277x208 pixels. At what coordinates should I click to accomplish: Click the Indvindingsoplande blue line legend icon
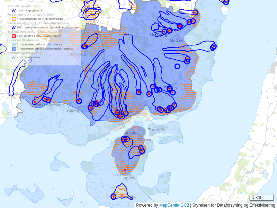click(14, 11)
